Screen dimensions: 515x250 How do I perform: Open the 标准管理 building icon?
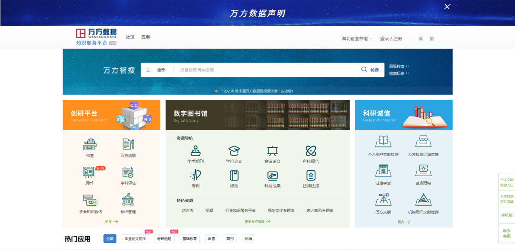click(x=128, y=200)
